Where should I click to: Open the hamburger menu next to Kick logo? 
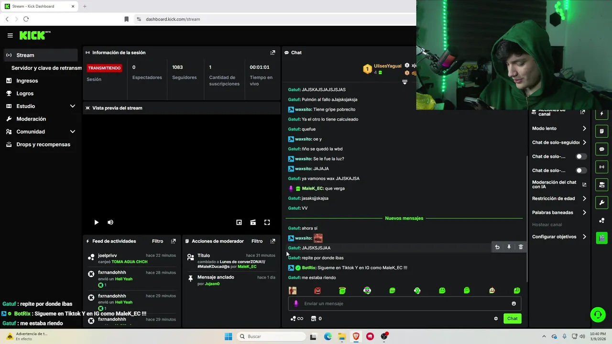[x=10, y=35]
